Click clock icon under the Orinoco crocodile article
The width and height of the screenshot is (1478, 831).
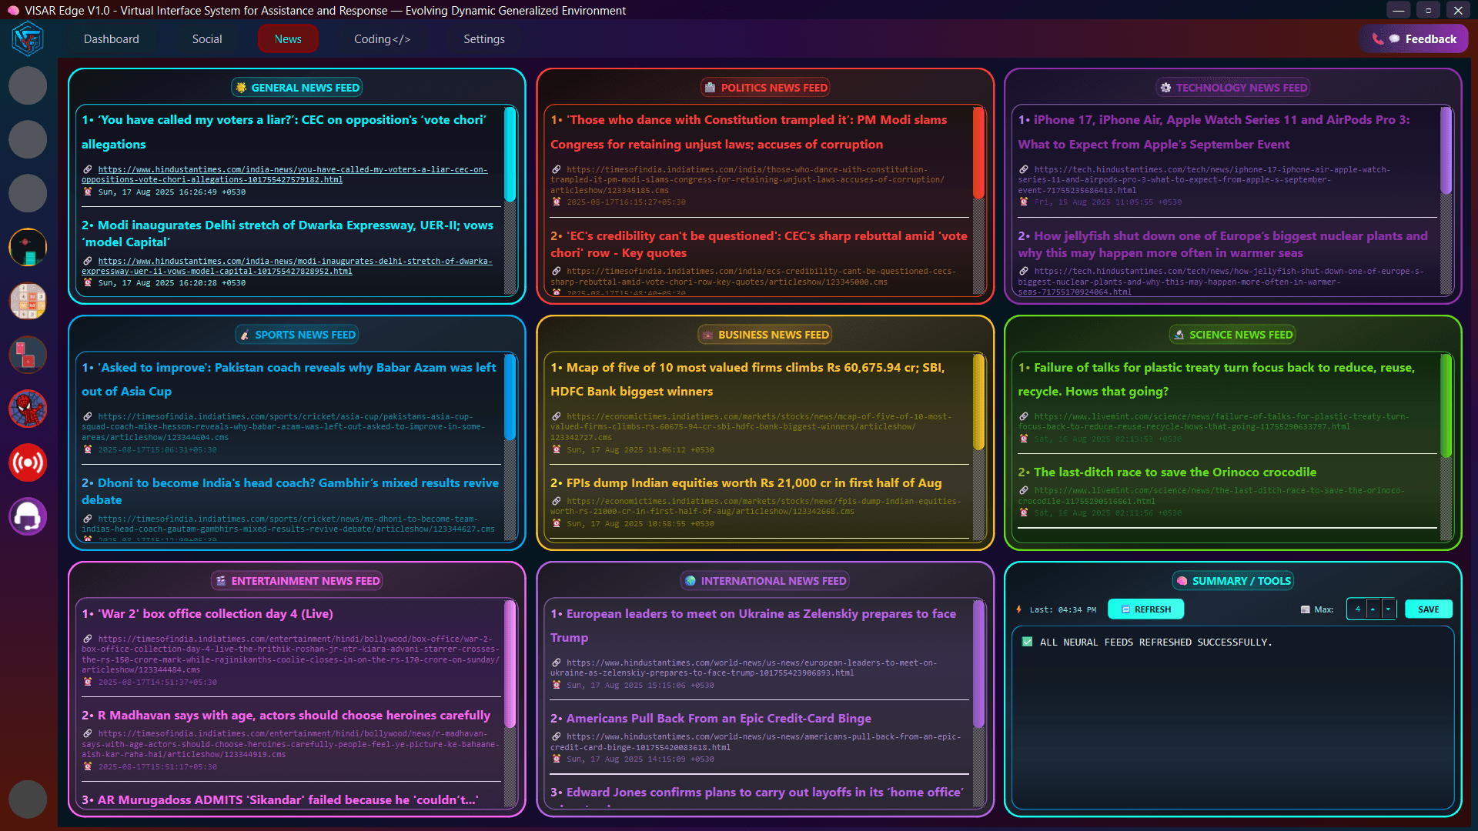[x=1024, y=512]
